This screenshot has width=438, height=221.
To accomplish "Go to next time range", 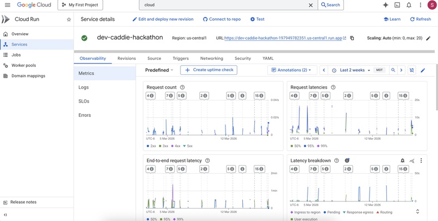I will pyautogui.click(x=401, y=71).
